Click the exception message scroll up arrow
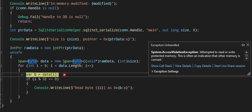This screenshot has width=252, height=112. coord(246,52)
